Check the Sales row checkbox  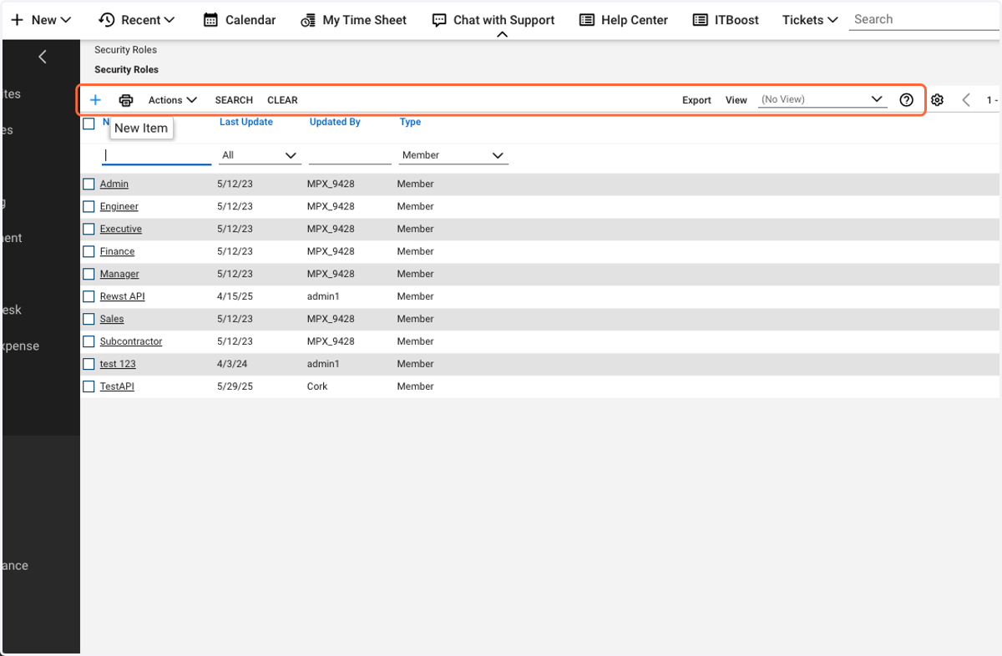[x=89, y=319]
